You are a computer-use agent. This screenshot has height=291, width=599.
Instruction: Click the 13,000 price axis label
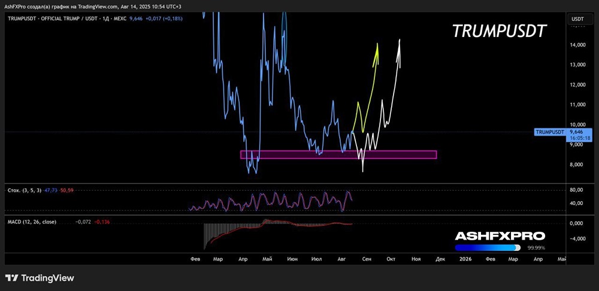(x=577, y=65)
